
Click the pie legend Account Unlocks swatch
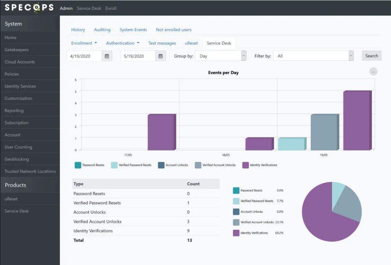pos(236,212)
